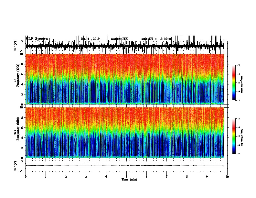
Task: Click the date text "Jan. 4, 2019"
Action: click(x=90, y=39)
